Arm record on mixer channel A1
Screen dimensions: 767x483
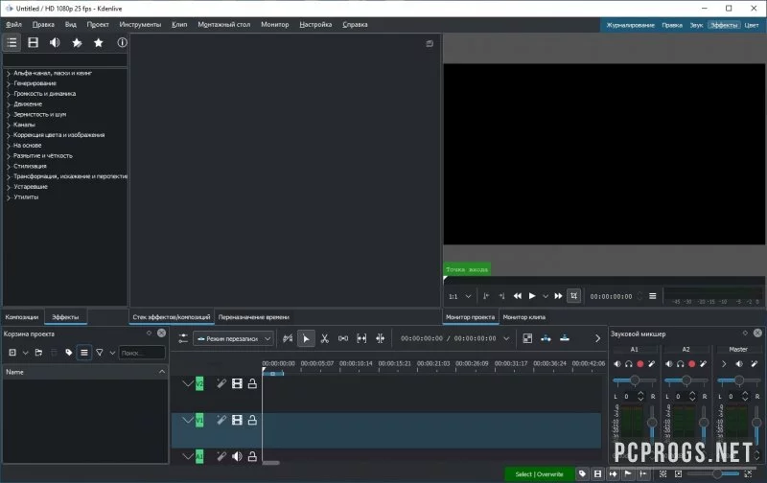click(x=639, y=364)
